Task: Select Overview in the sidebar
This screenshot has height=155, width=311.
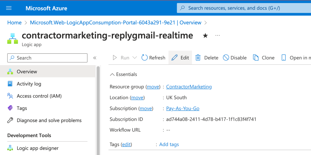Action: click(x=48, y=71)
